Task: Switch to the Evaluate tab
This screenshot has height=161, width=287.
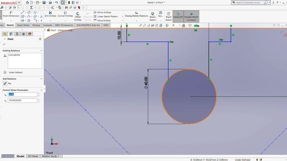Action: click(48, 25)
